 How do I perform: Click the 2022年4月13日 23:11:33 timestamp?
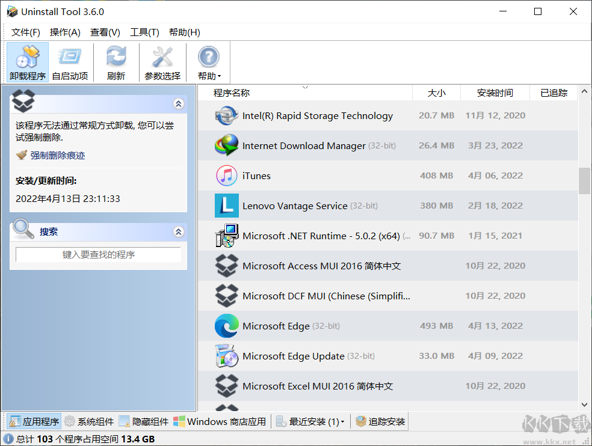coord(68,199)
